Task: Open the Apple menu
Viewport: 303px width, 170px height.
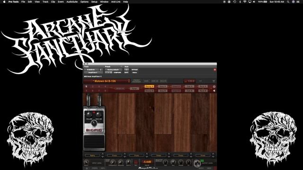Action: coord(4,2)
